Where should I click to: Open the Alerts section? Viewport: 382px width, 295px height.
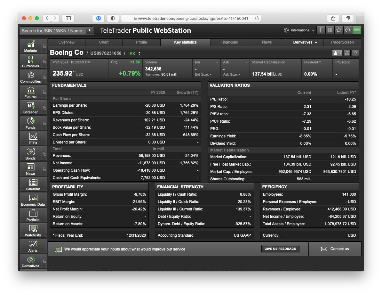pyautogui.click(x=33, y=246)
